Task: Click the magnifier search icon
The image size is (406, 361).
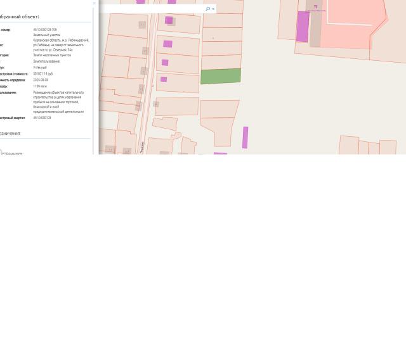Action: tap(207, 9)
